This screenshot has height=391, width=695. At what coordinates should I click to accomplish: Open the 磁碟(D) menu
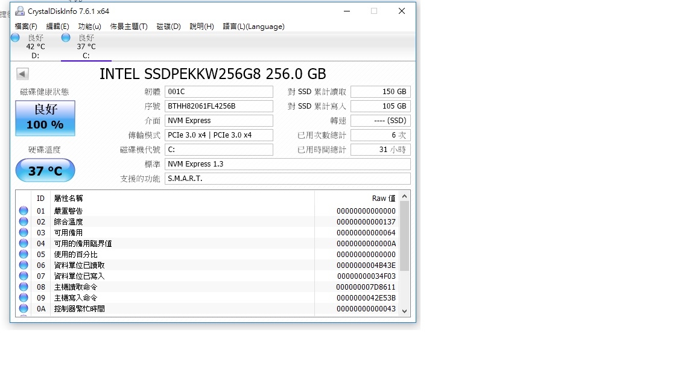[x=168, y=27]
